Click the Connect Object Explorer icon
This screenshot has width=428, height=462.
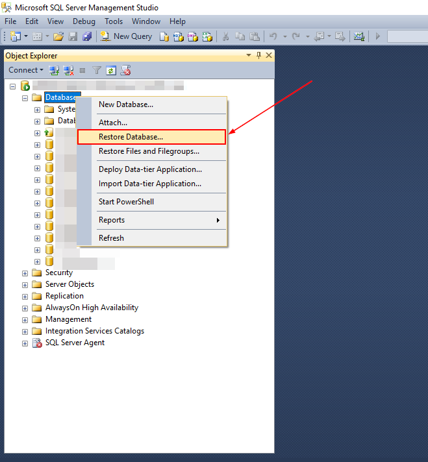tap(54, 71)
